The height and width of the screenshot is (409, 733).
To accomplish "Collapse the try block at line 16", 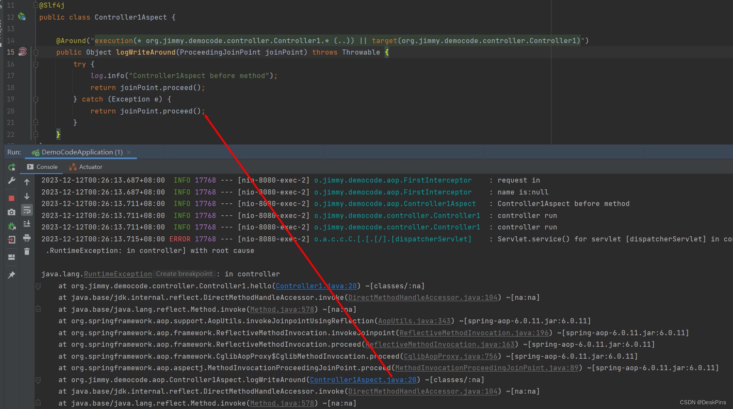I will tap(36, 64).
